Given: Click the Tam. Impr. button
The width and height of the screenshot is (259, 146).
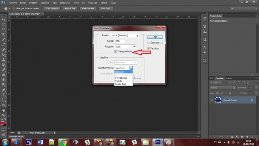Looking at the screenshot, I should [x=106, y=8].
